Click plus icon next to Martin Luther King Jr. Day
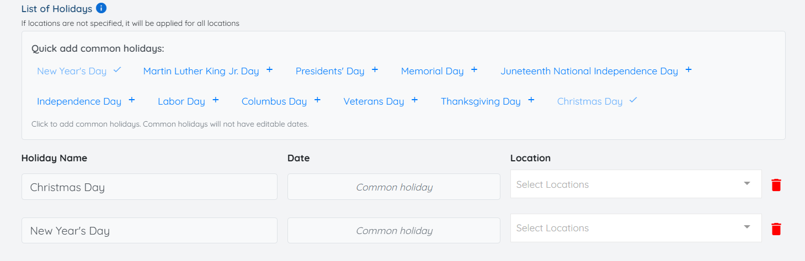This screenshot has height=261, width=805. (x=269, y=70)
